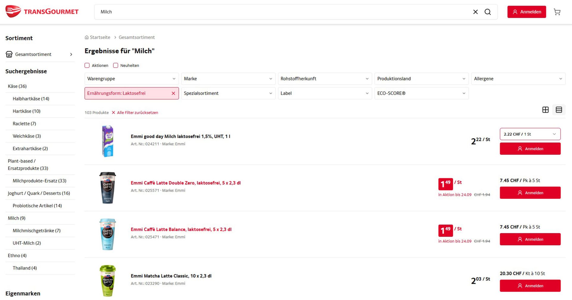Select Plant-based / Ersatzprodukte (33) category
Image resolution: width=572 pixels, height=300 pixels.
tap(28, 165)
